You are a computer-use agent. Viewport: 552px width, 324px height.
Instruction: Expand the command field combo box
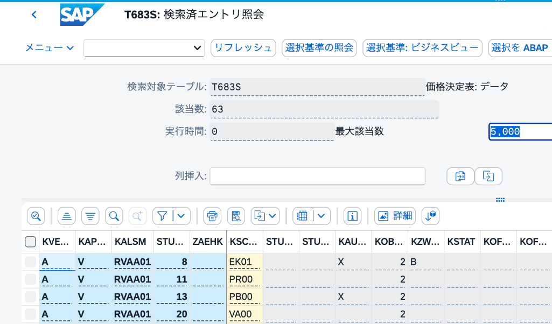[197, 48]
